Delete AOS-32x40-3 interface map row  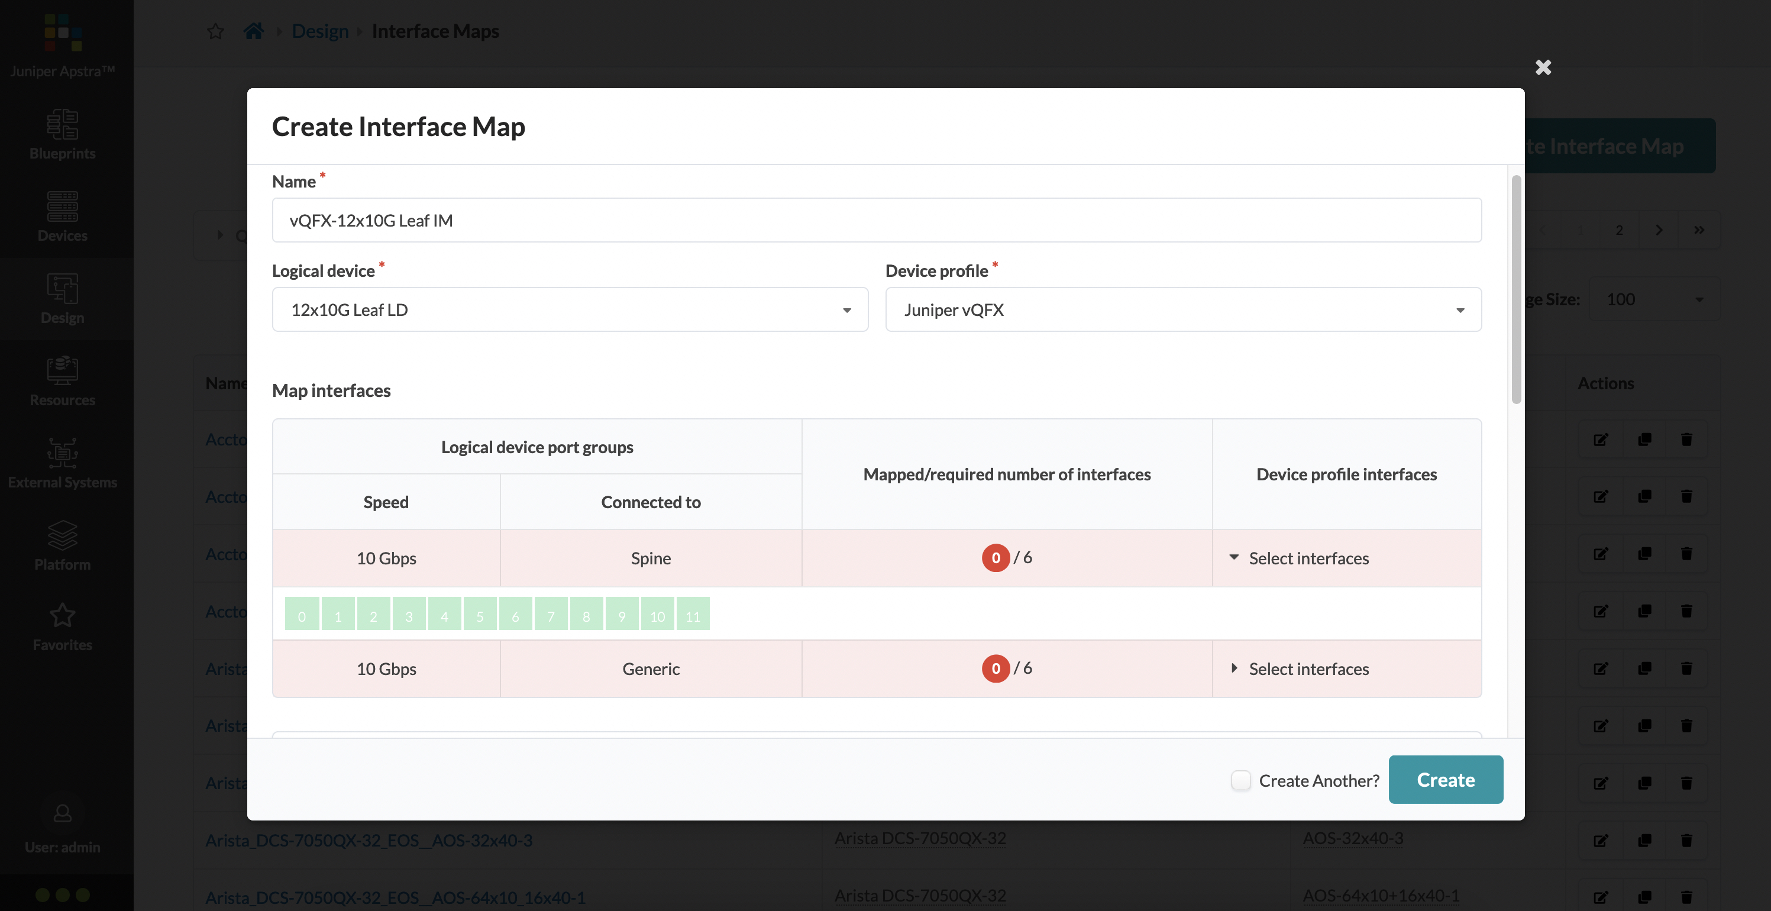click(1686, 840)
